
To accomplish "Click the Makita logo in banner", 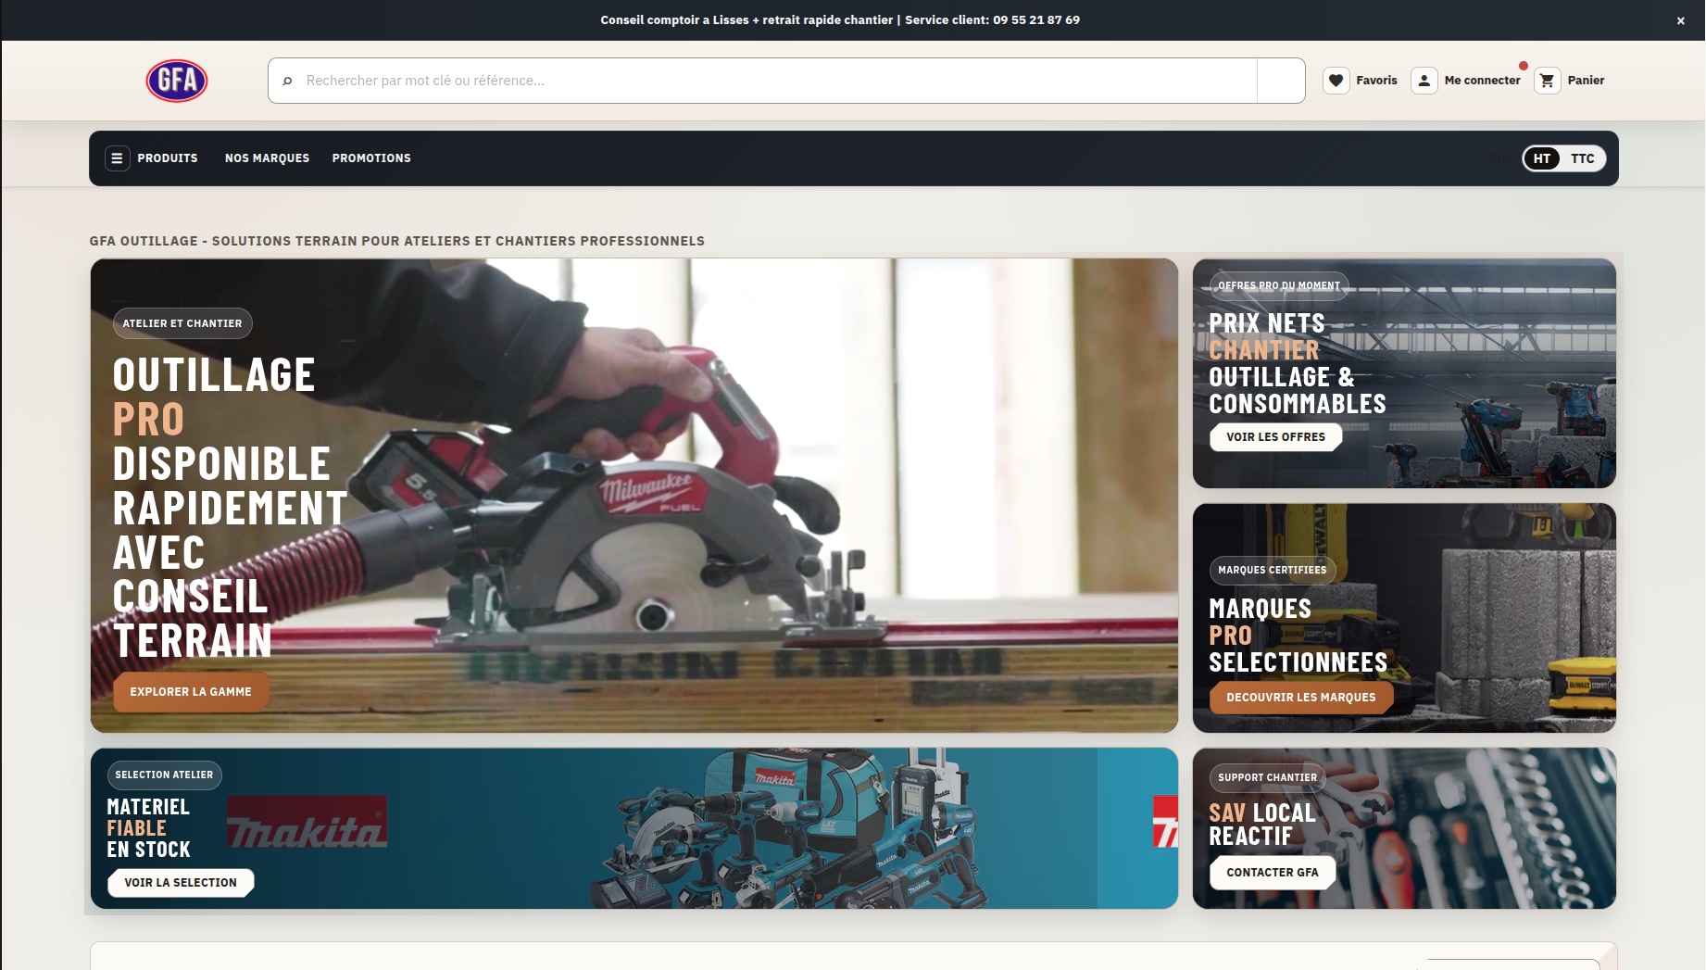I will 307,822.
